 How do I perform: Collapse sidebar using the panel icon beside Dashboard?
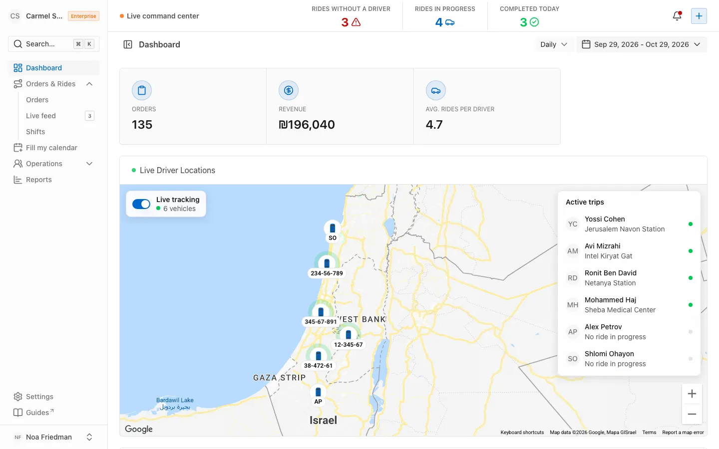[x=128, y=44]
